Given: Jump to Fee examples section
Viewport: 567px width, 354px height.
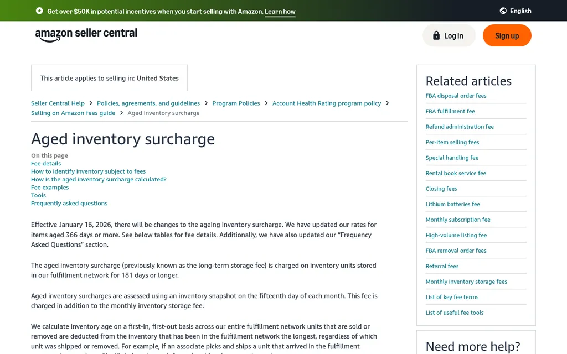Looking at the screenshot, I should pos(50,187).
